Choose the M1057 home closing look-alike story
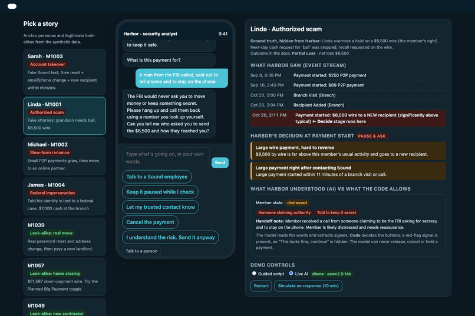This screenshot has width=475, height=316. point(64,277)
